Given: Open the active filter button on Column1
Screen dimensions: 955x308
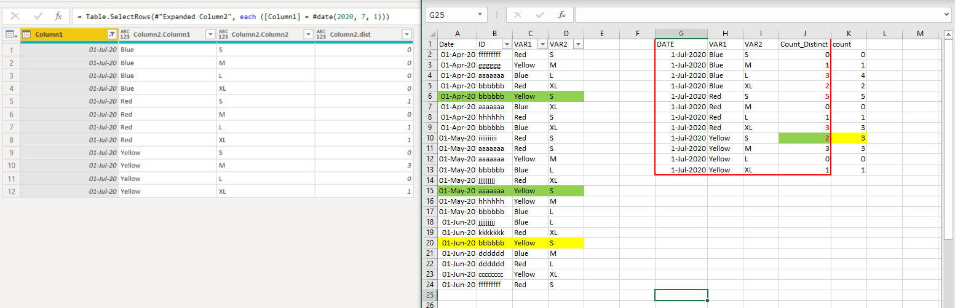Looking at the screenshot, I should (112, 35).
